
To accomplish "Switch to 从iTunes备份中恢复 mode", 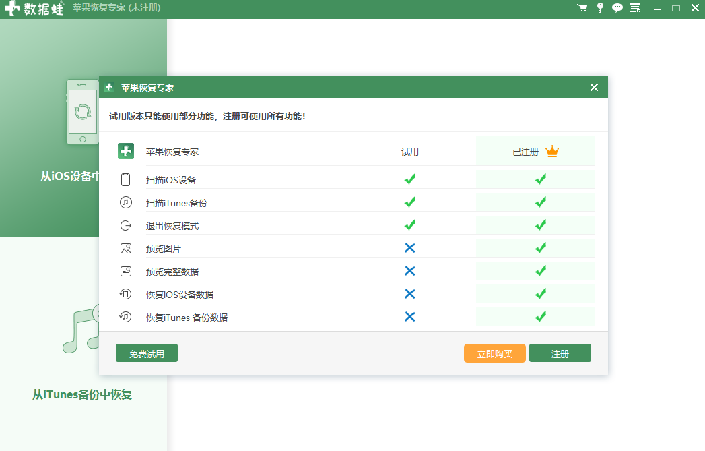I will 83,394.
